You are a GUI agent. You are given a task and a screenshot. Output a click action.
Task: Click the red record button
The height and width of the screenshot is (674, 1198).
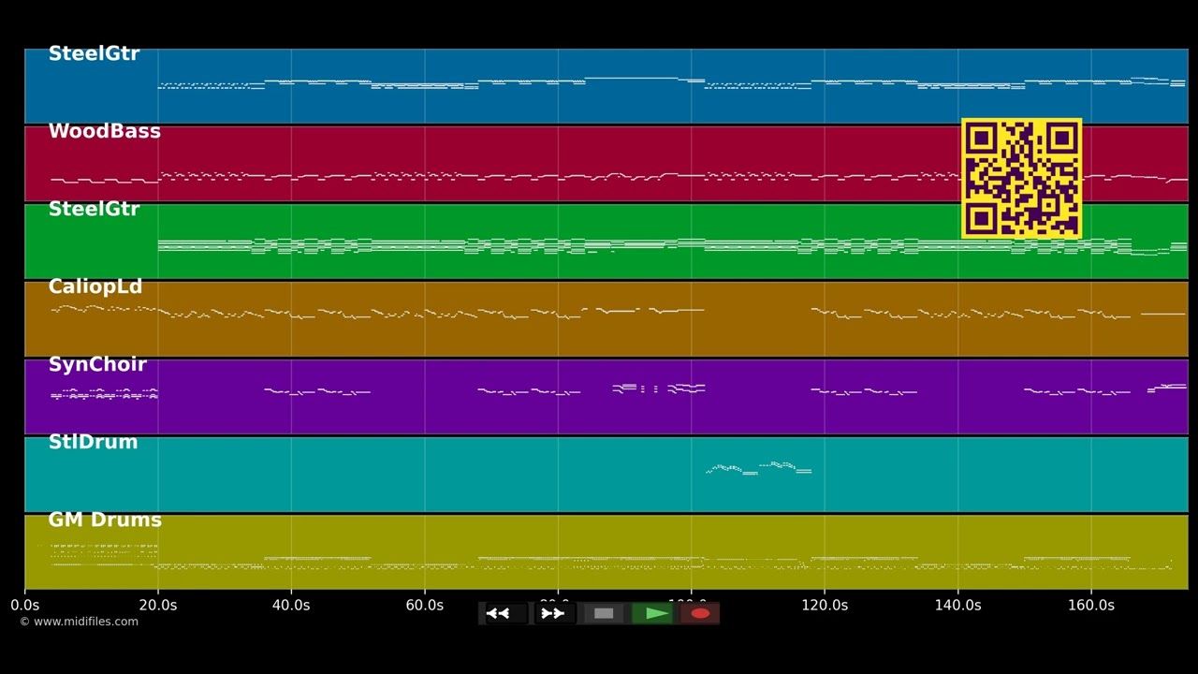[700, 613]
